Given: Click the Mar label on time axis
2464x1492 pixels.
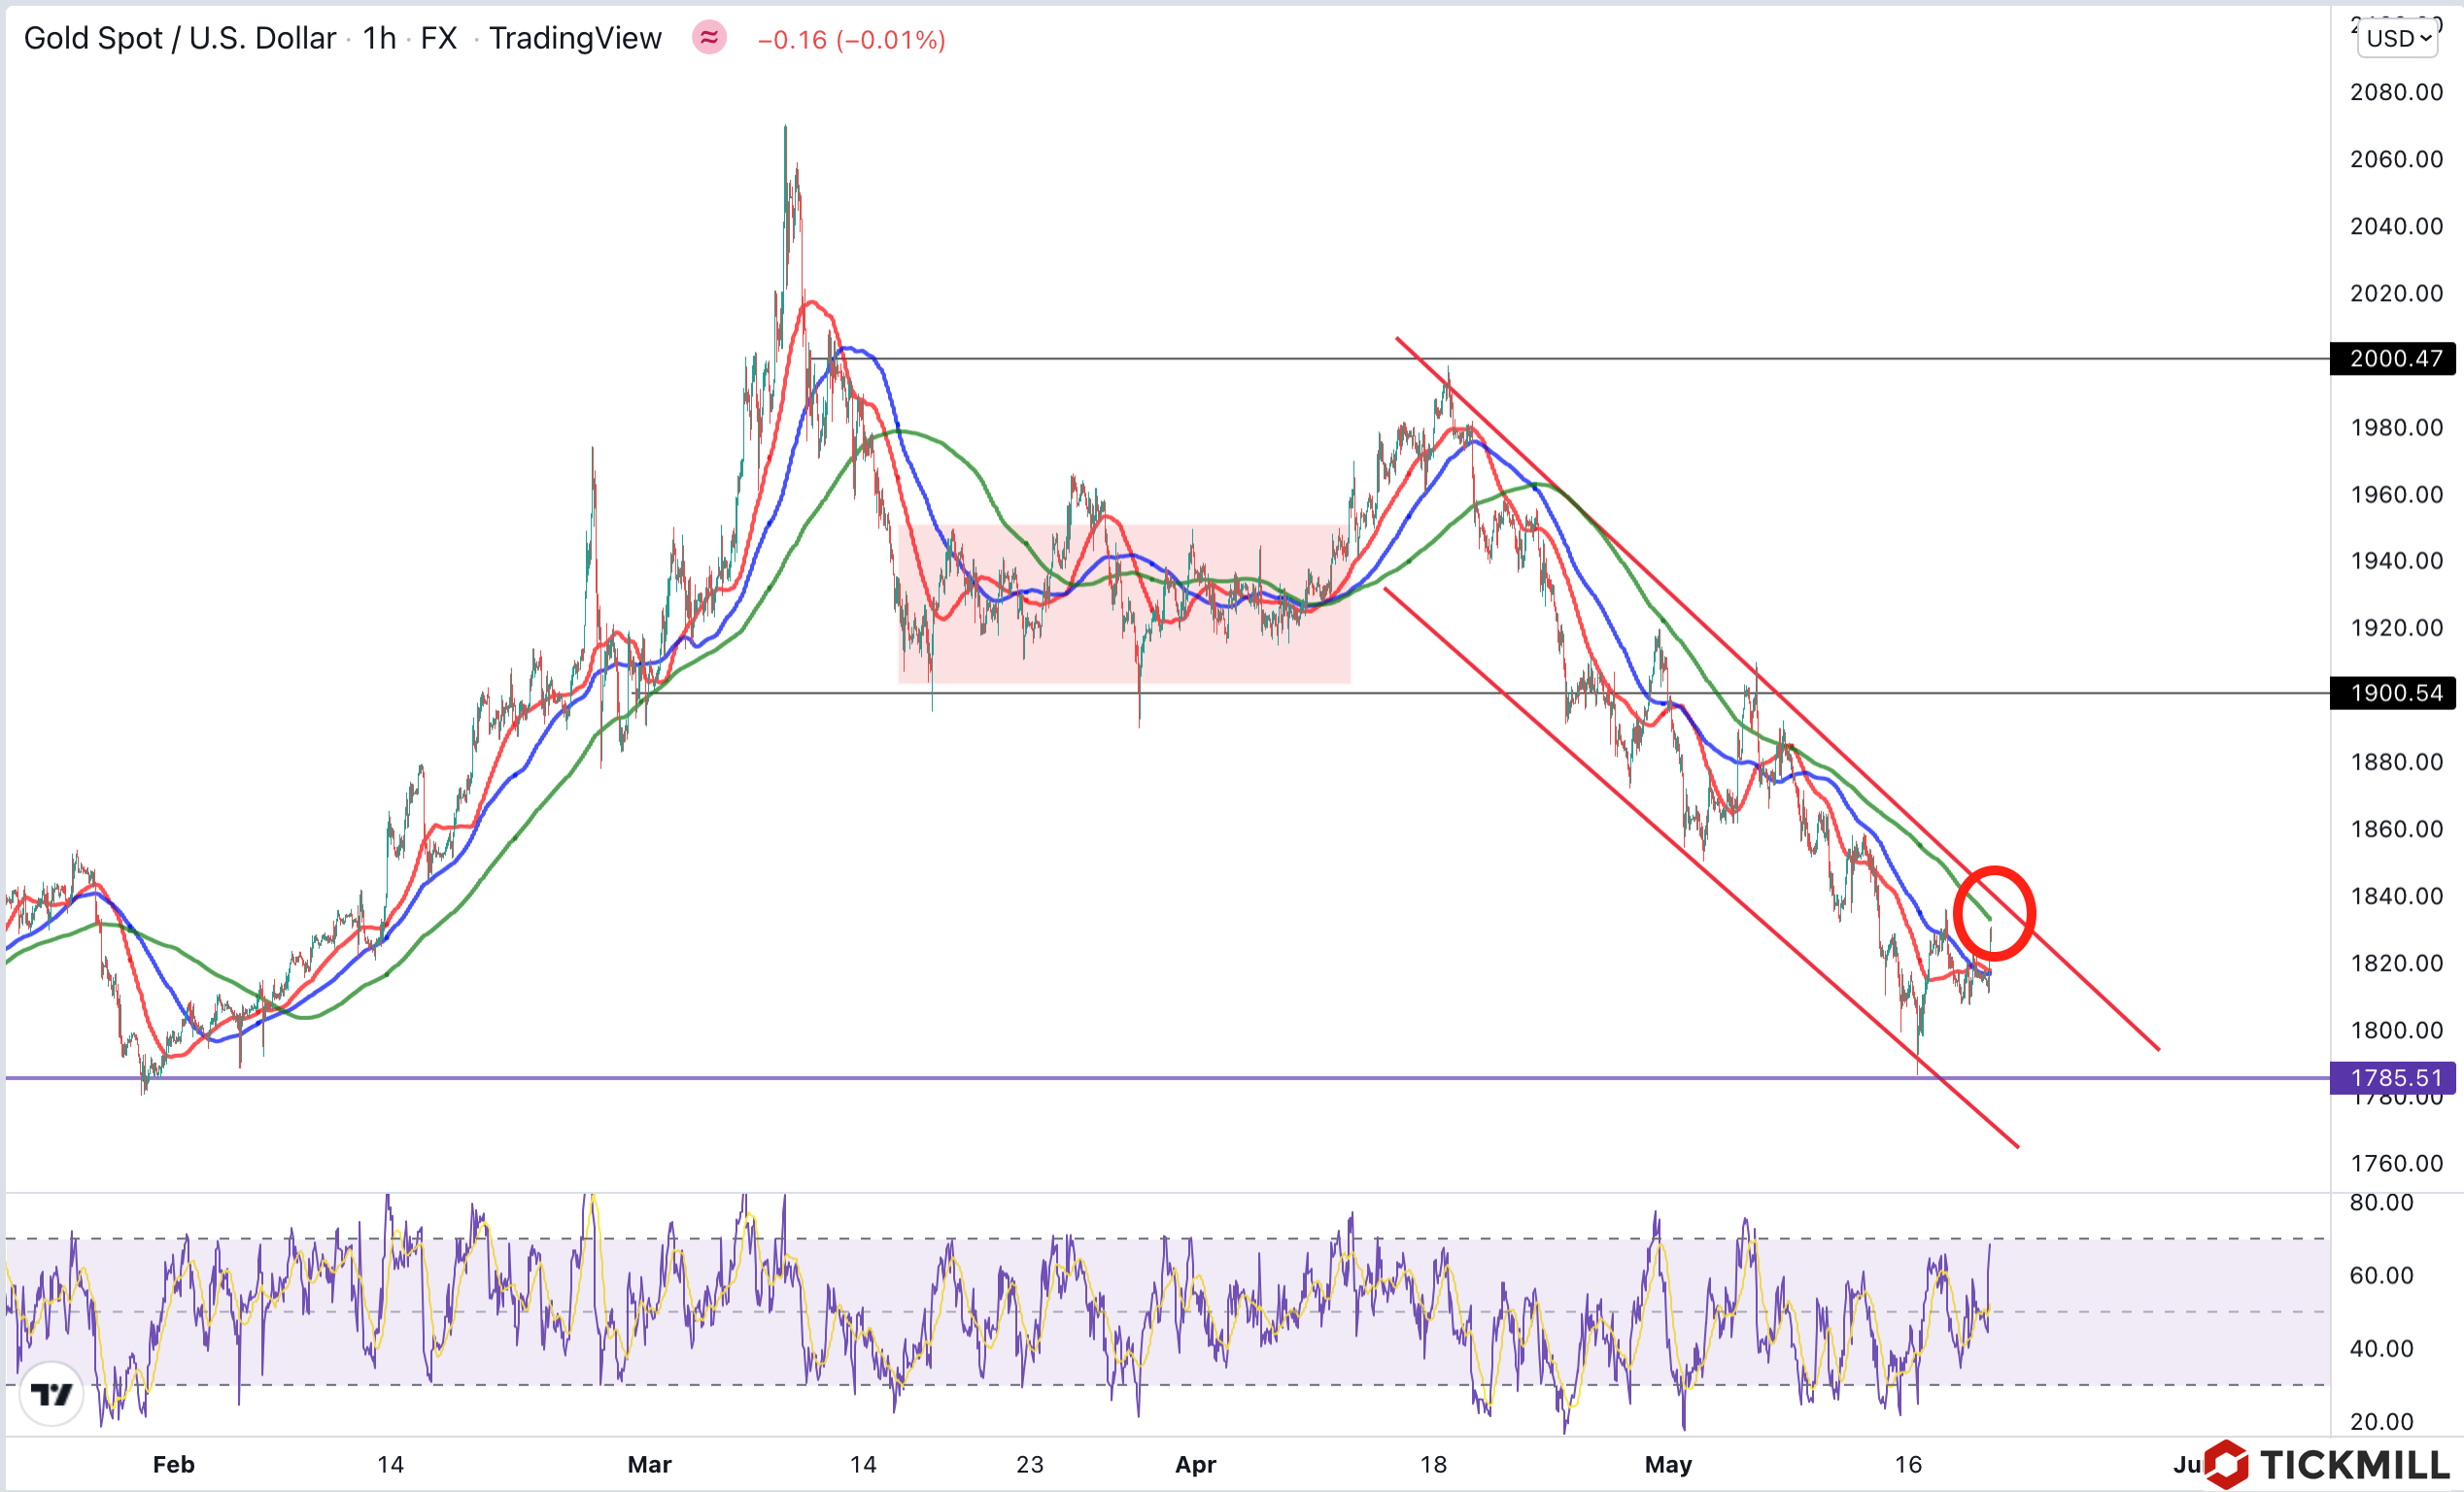Looking at the screenshot, I should tap(649, 1465).
